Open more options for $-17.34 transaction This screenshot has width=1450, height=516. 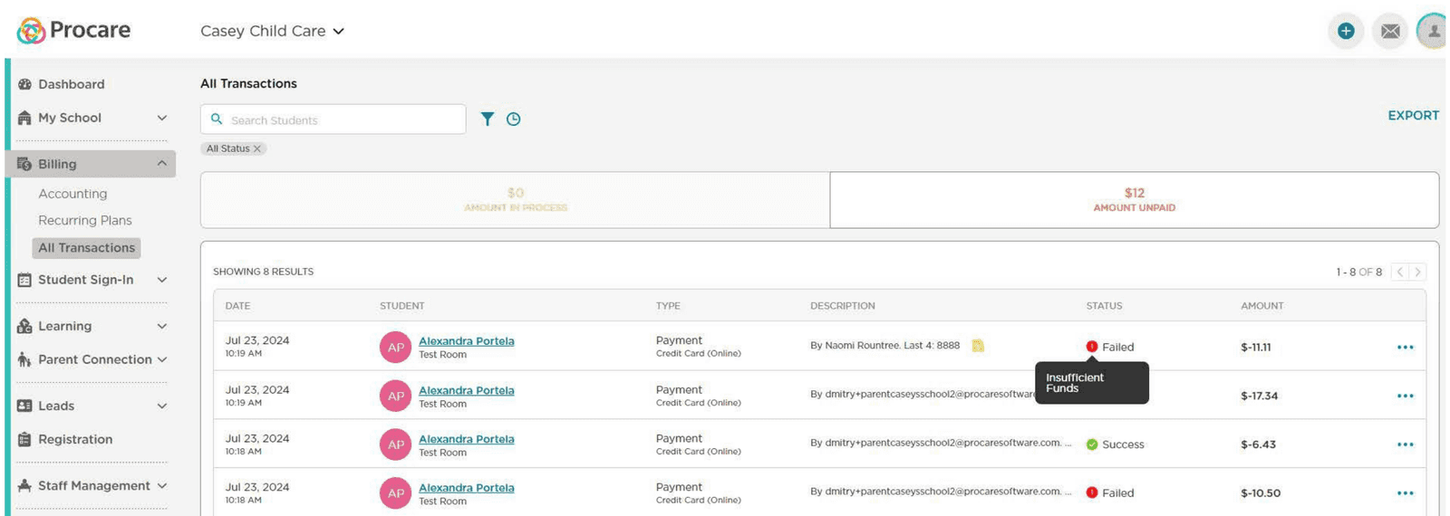click(1405, 396)
